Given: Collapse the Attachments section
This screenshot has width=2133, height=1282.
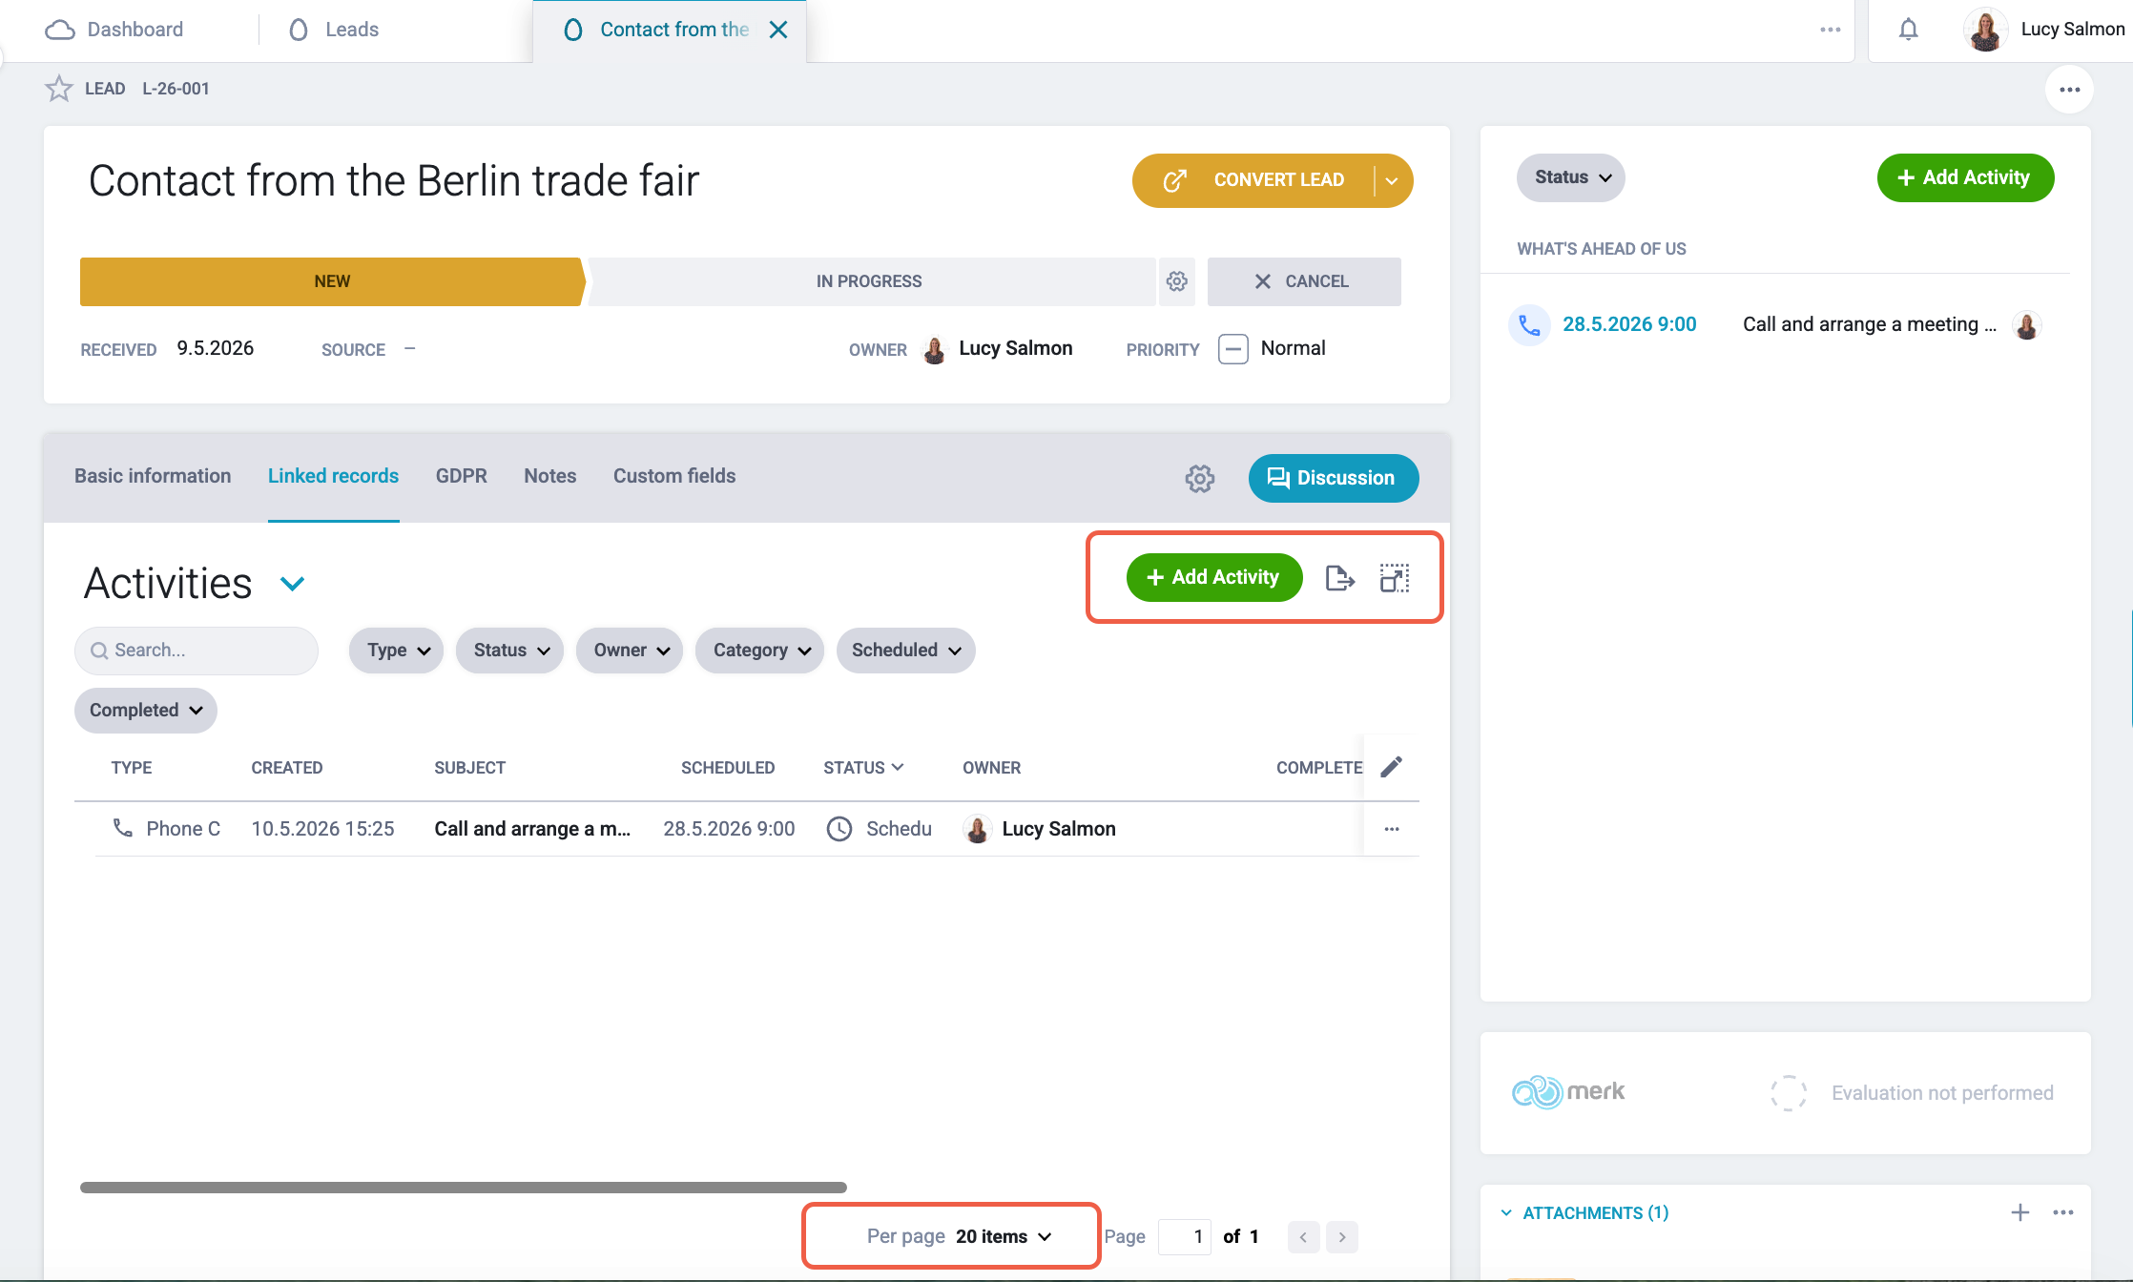Looking at the screenshot, I should pos(1506,1213).
